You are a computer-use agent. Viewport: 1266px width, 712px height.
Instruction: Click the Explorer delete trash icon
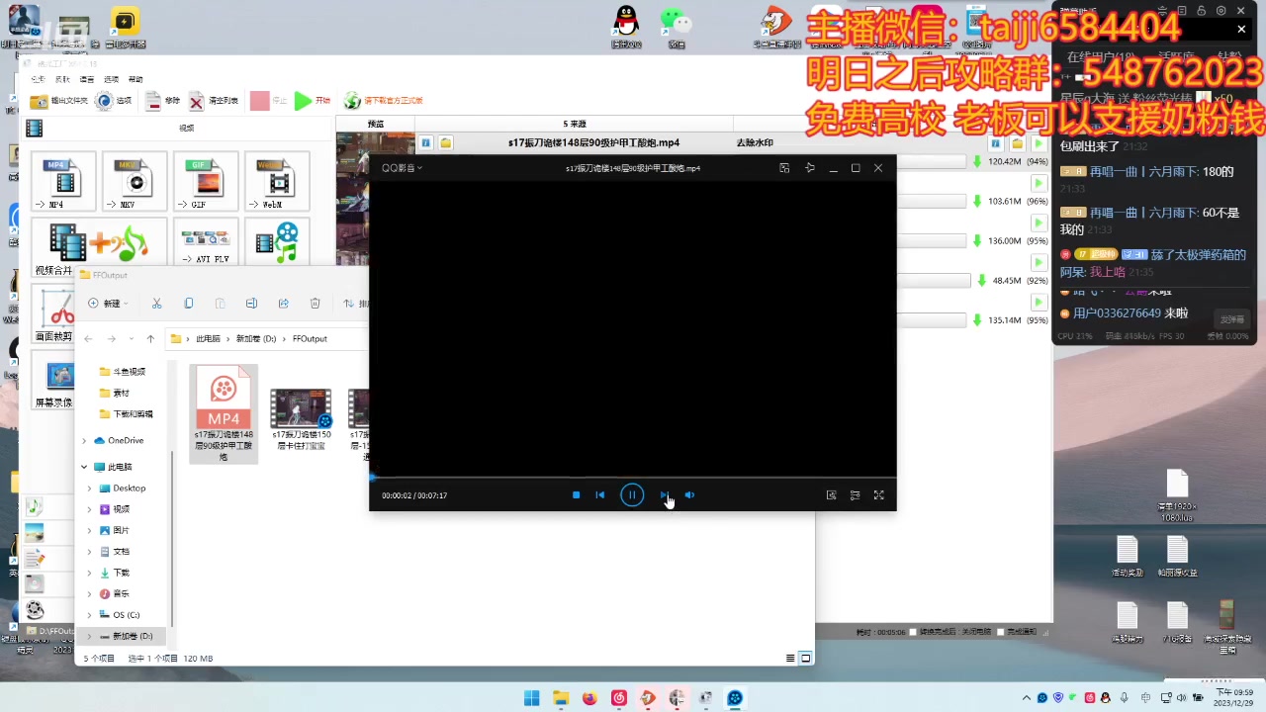tap(315, 304)
